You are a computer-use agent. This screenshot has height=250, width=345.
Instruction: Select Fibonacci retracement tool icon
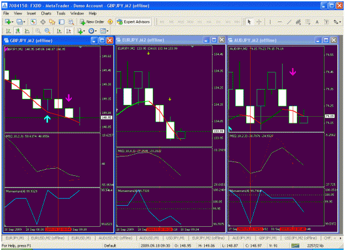tap(307, 22)
